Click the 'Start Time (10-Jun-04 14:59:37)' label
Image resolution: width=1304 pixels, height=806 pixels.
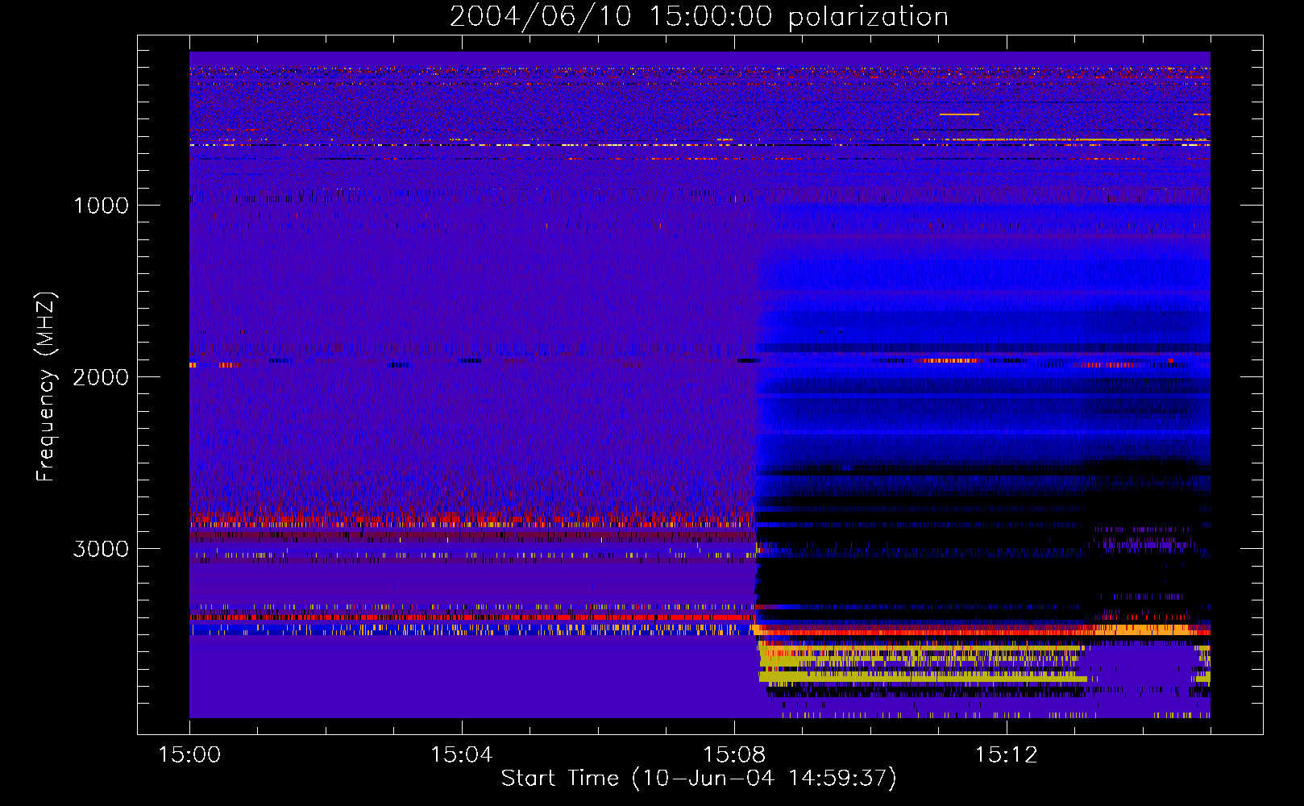(x=699, y=779)
